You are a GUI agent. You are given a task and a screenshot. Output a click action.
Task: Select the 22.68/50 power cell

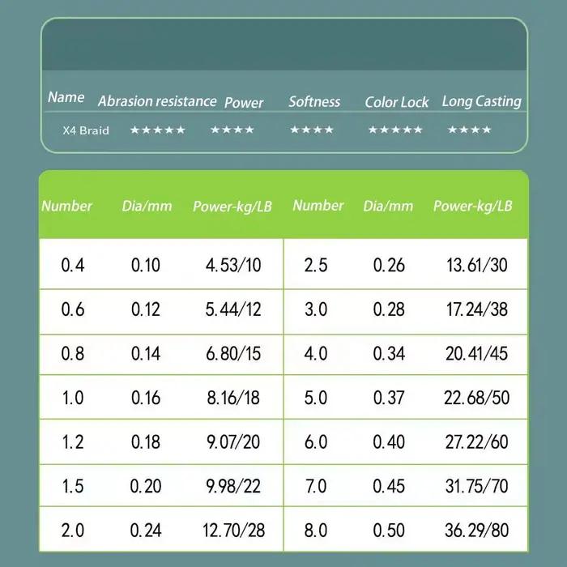point(476,398)
